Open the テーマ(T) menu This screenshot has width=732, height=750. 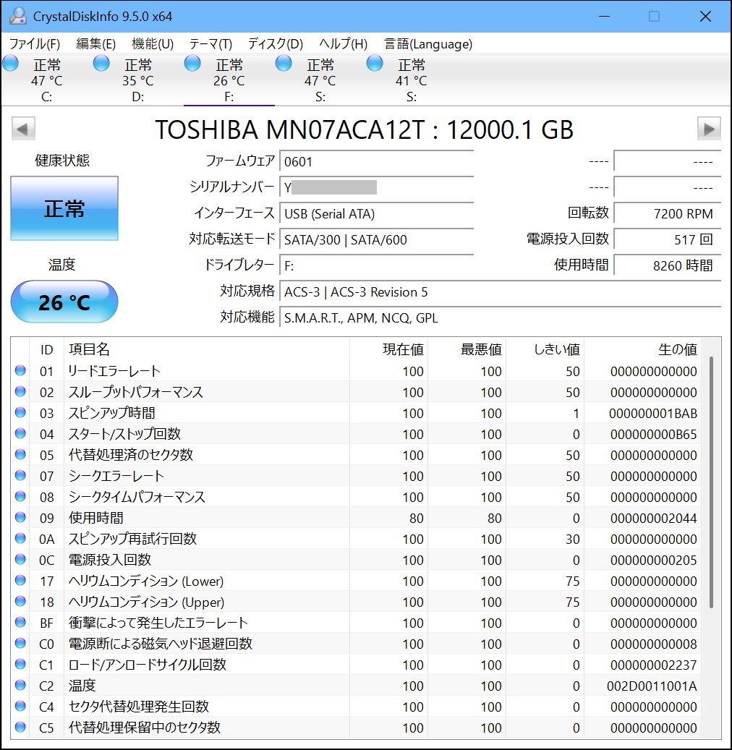[210, 44]
